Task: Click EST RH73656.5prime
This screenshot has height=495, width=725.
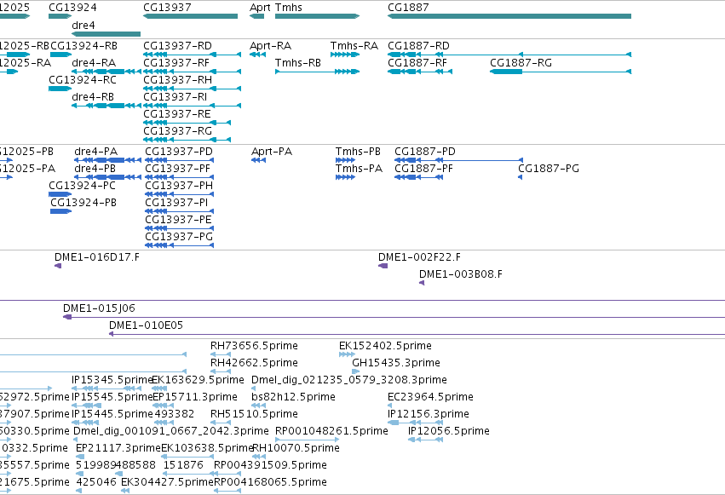Action: pyautogui.click(x=254, y=346)
